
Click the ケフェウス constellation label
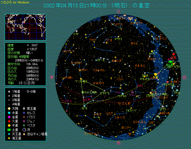116,24
